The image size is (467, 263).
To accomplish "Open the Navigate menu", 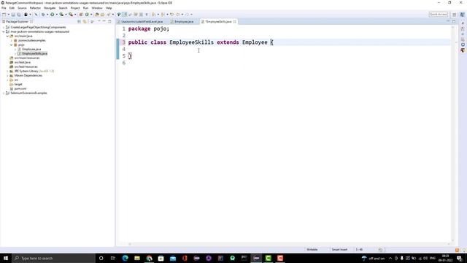I will [x=50, y=8].
